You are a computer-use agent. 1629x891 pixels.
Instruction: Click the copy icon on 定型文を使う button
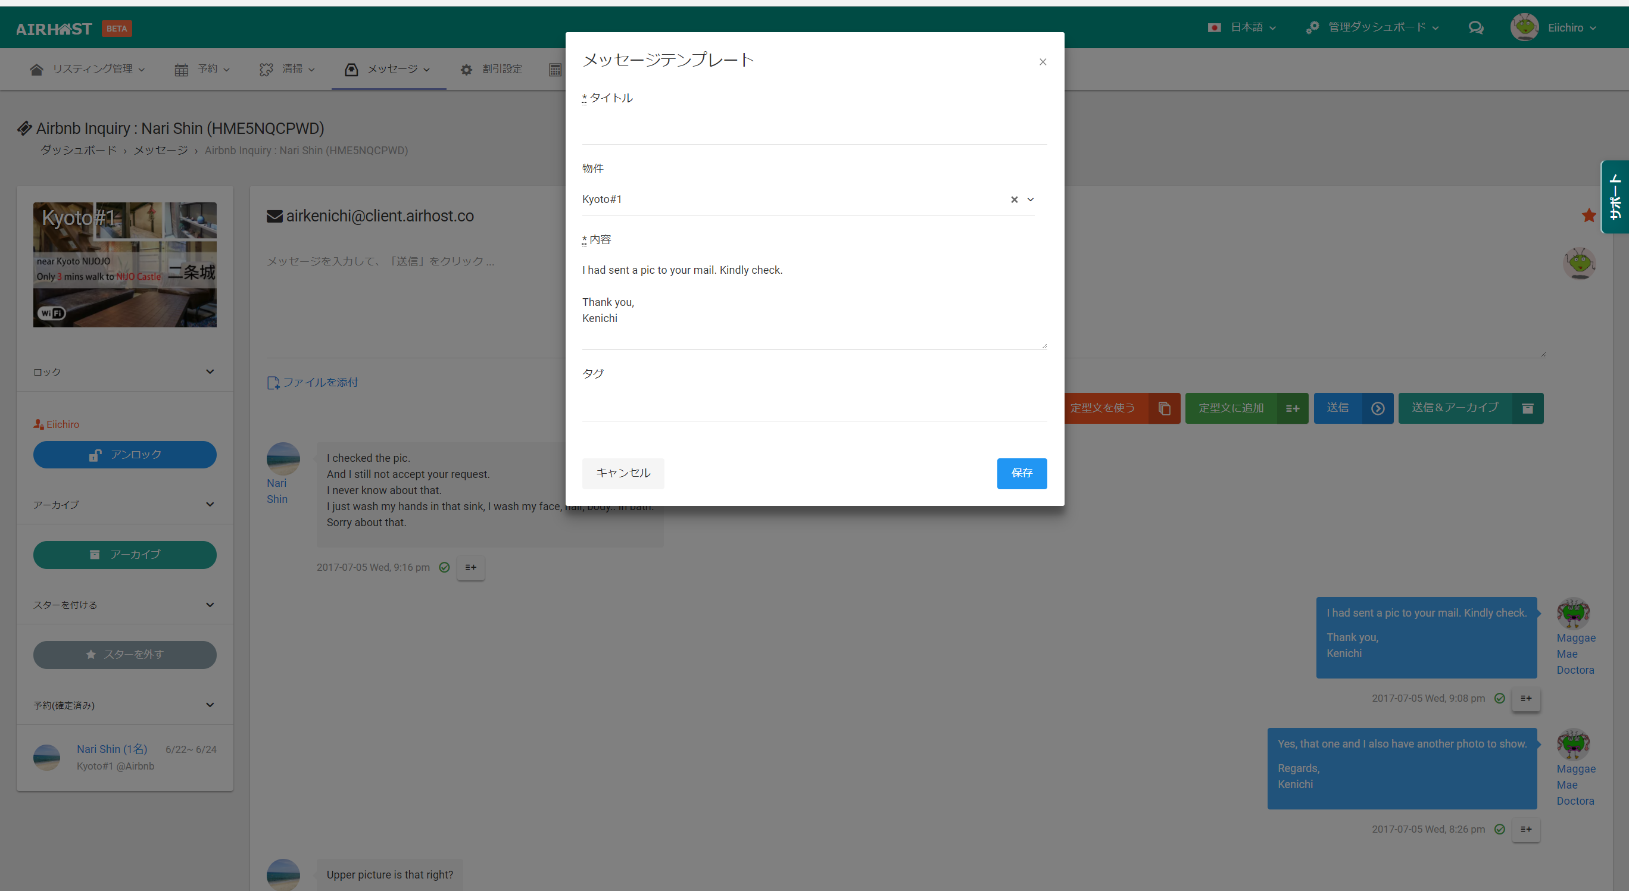[1164, 408]
